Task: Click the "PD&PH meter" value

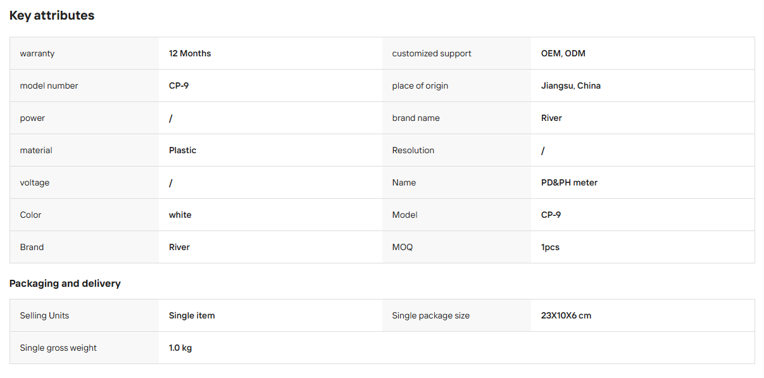Action: coord(570,183)
